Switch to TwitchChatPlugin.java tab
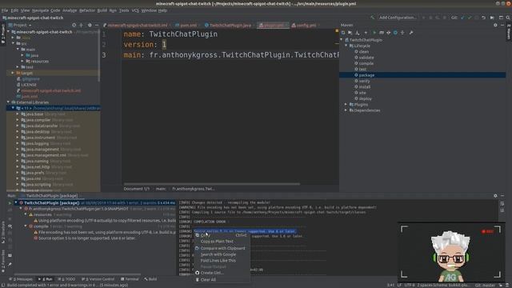The height and width of the screenshot is (288, 512). point(228,25)
